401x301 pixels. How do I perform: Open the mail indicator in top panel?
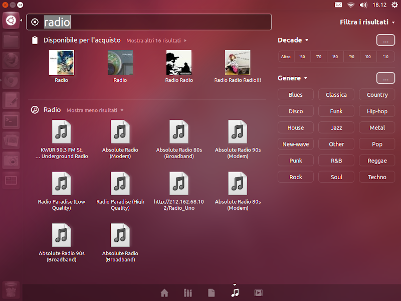pos(338,5)
